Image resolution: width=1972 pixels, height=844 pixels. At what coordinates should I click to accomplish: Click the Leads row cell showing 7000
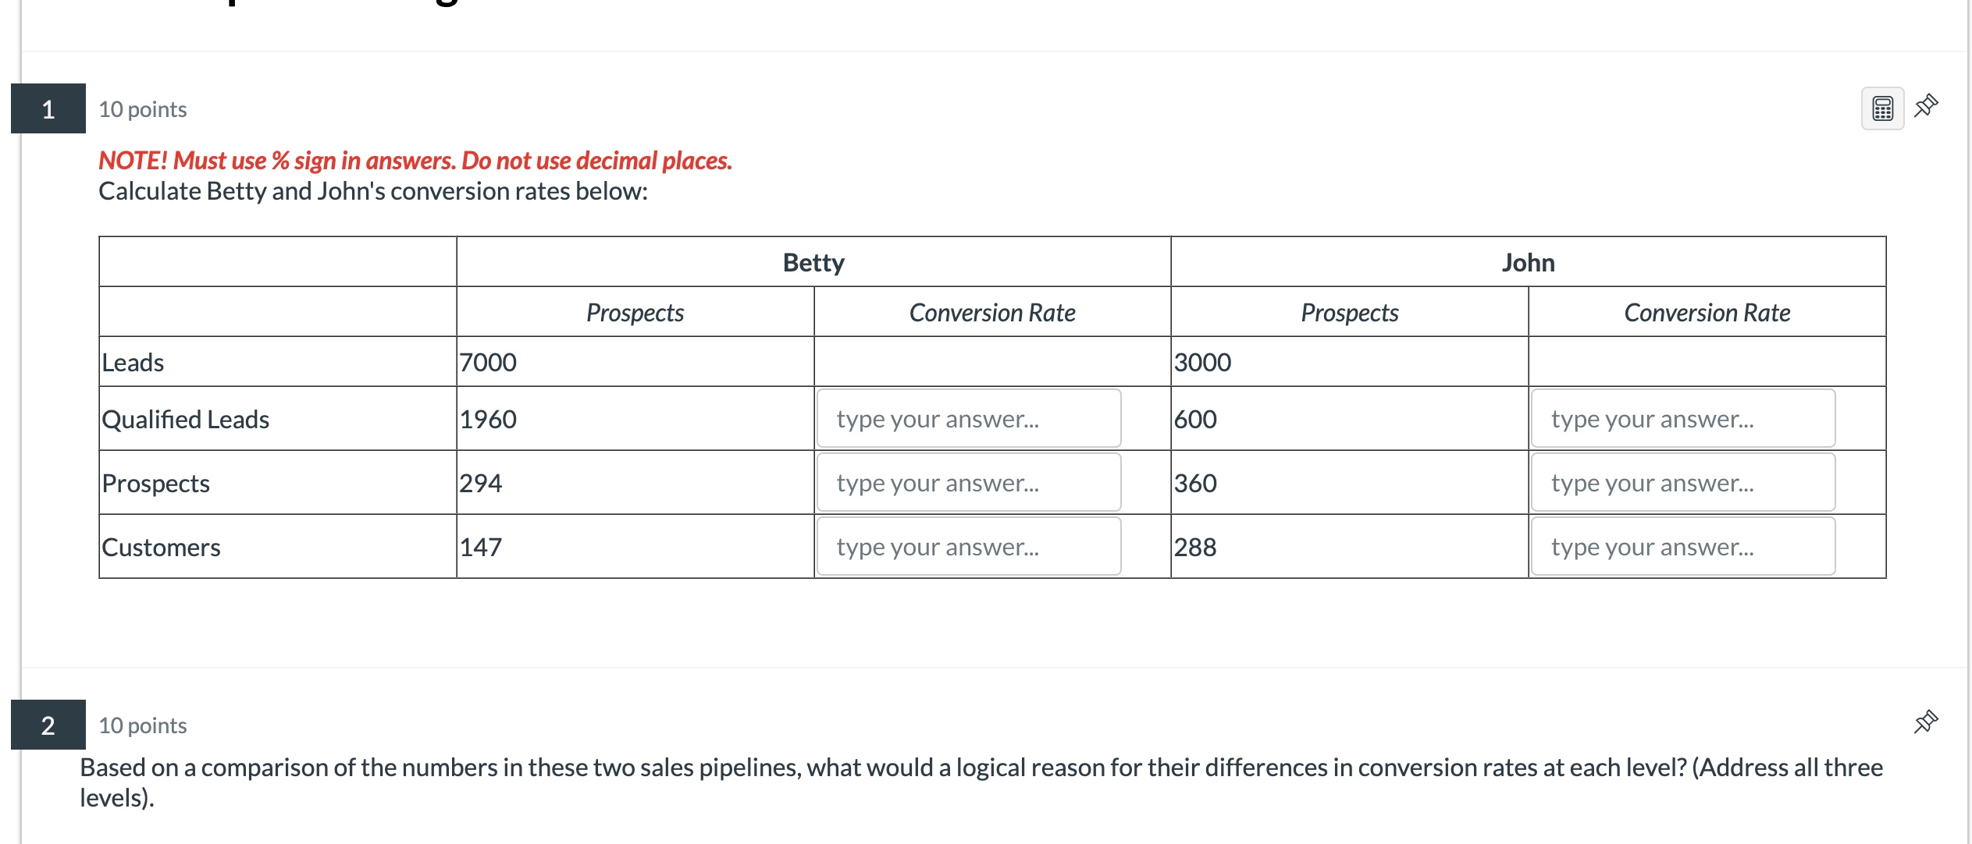click(487, 361)
